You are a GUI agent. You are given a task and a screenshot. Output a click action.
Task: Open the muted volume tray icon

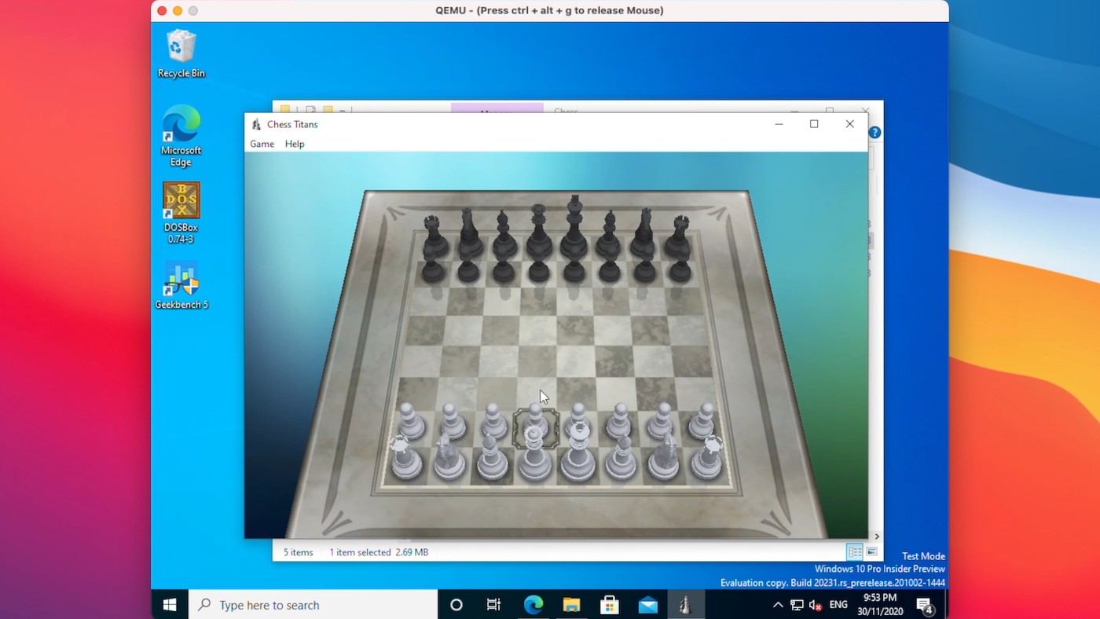click(x=816, y=605)
